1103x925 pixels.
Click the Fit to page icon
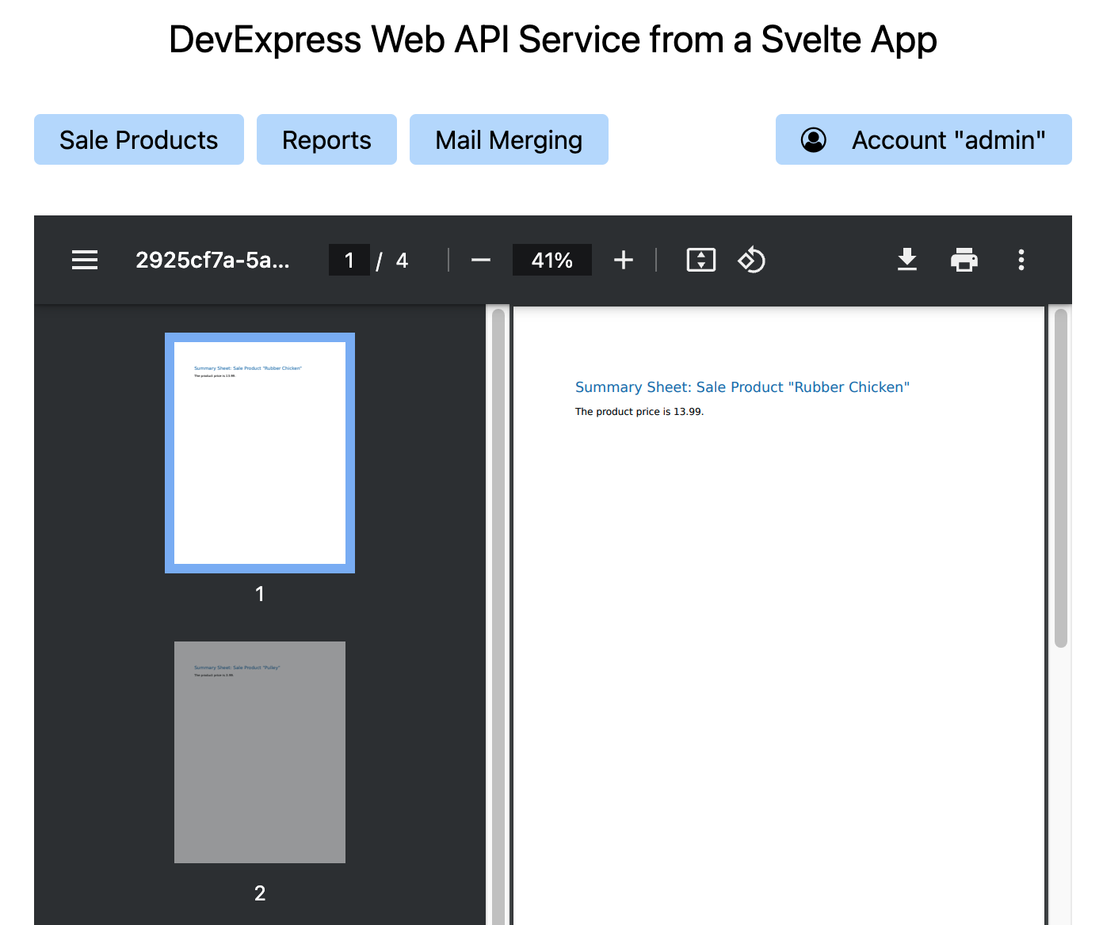pyautogui.click(x=701, y=260)
